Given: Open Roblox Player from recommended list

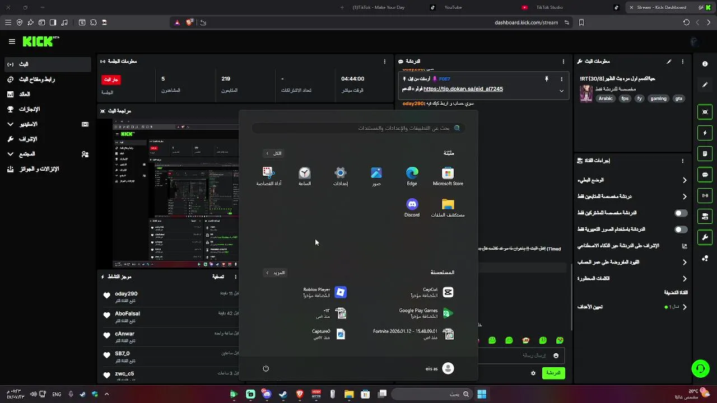Looking at the screenshot, I should [x=324, y=292].
